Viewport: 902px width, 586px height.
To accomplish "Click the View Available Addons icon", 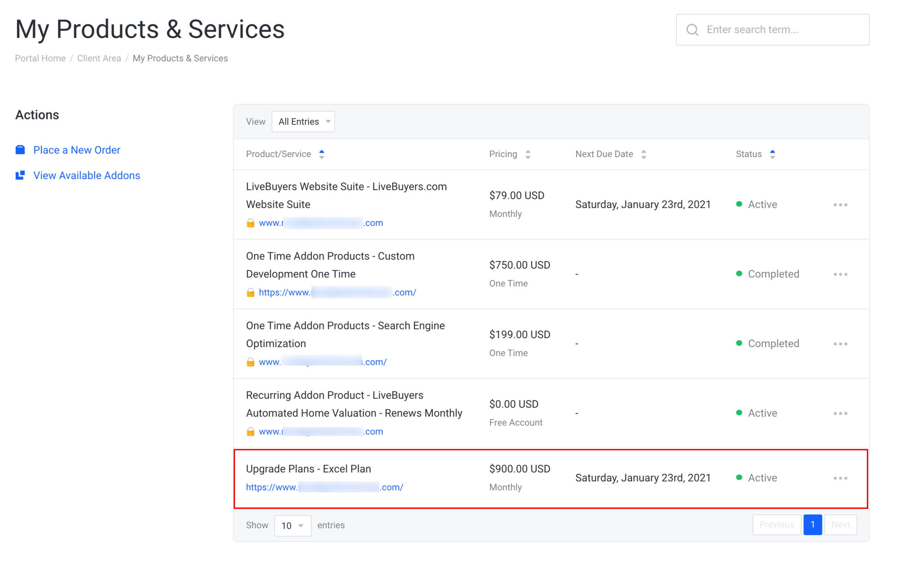I will click(x=20, y=175).
